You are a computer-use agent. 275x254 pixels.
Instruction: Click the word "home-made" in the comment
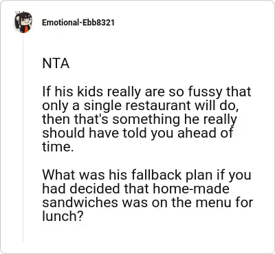(x=191, y=189)
